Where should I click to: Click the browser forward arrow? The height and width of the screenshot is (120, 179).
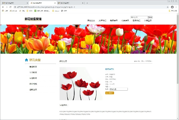pos(7,7)
